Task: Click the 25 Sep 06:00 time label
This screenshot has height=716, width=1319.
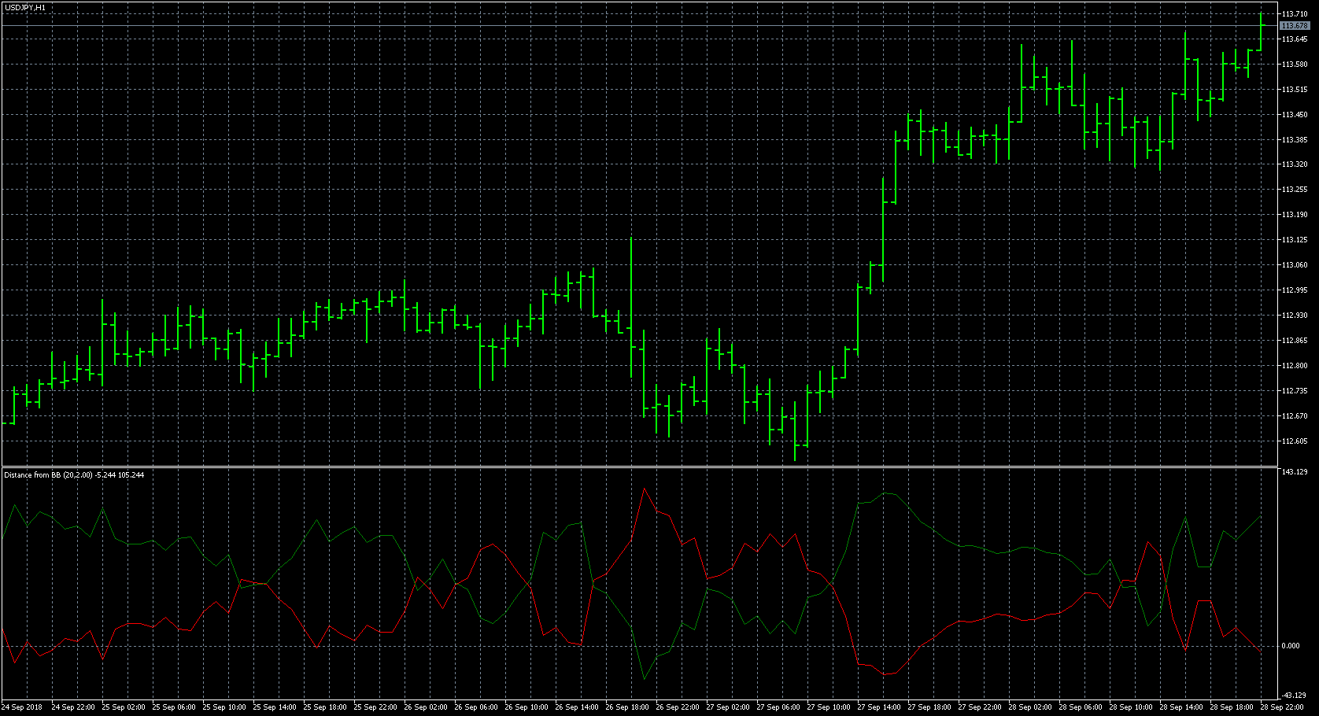Action: [x=174, y=707]
